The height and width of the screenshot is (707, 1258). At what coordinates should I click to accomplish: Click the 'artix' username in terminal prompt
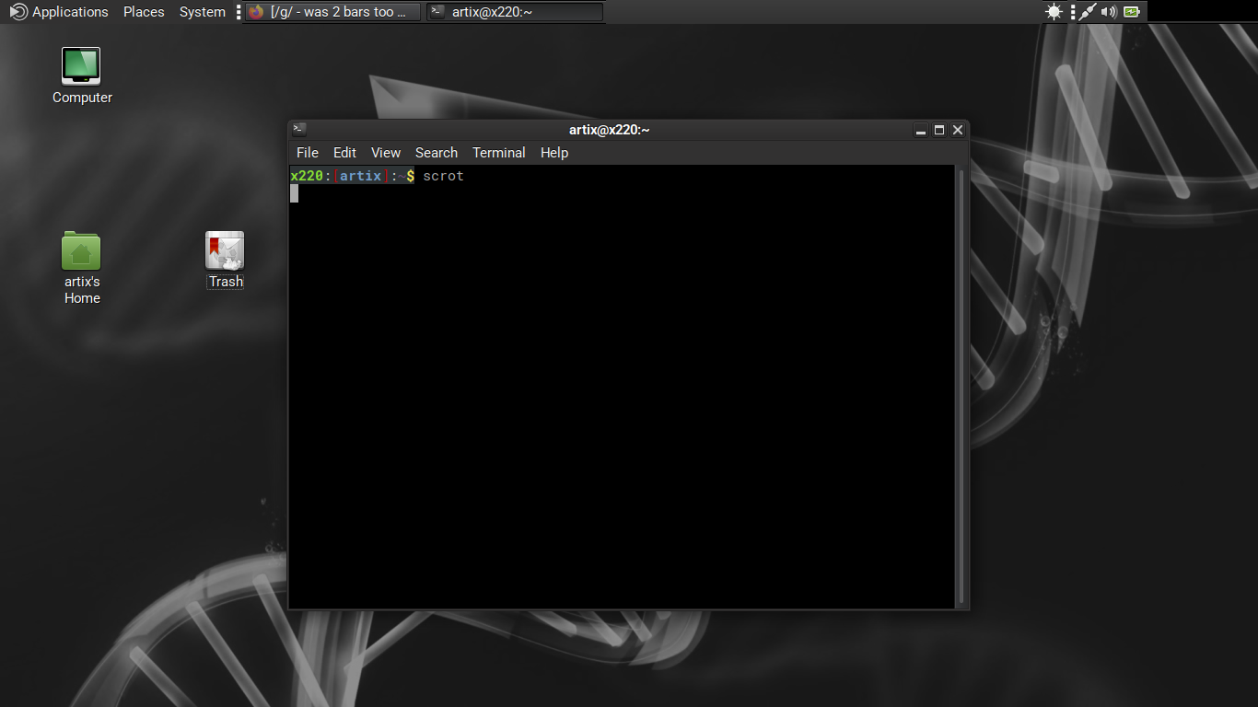[x=360, y=176]
